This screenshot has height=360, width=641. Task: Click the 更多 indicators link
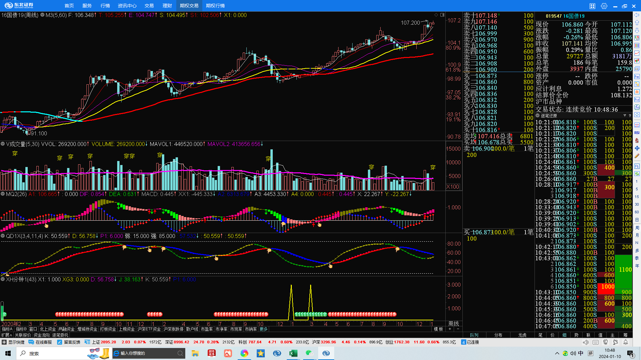click(x=263, y=329)
